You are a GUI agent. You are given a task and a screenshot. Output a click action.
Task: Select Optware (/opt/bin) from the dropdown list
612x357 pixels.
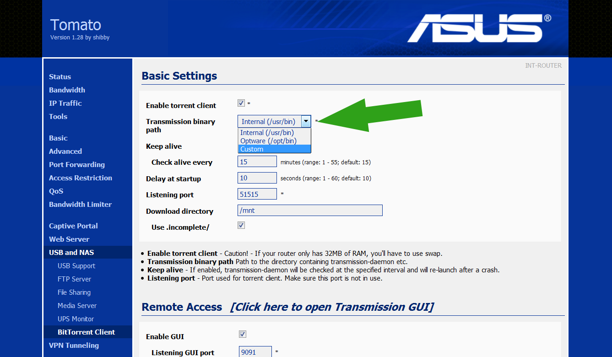[x=275, y=141]
